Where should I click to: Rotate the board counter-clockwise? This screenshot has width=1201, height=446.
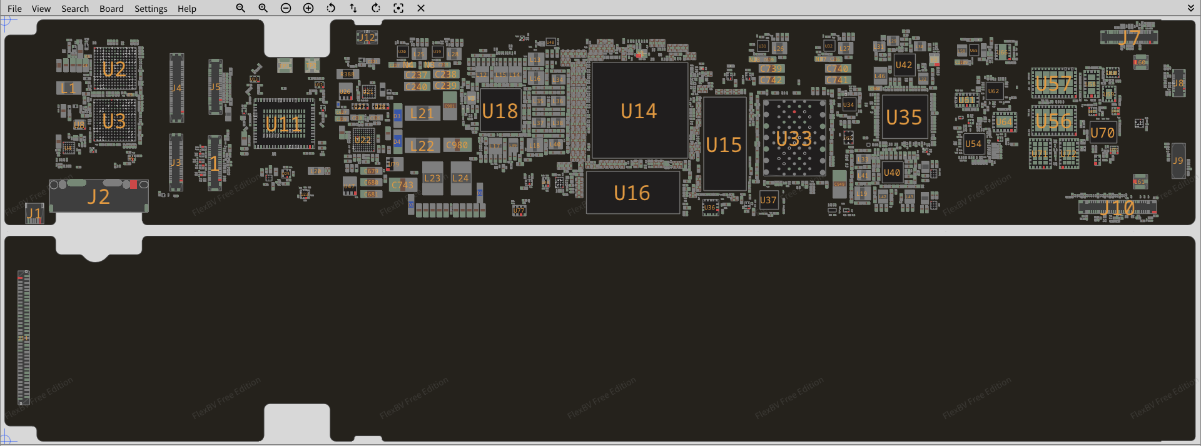[331, 8]
